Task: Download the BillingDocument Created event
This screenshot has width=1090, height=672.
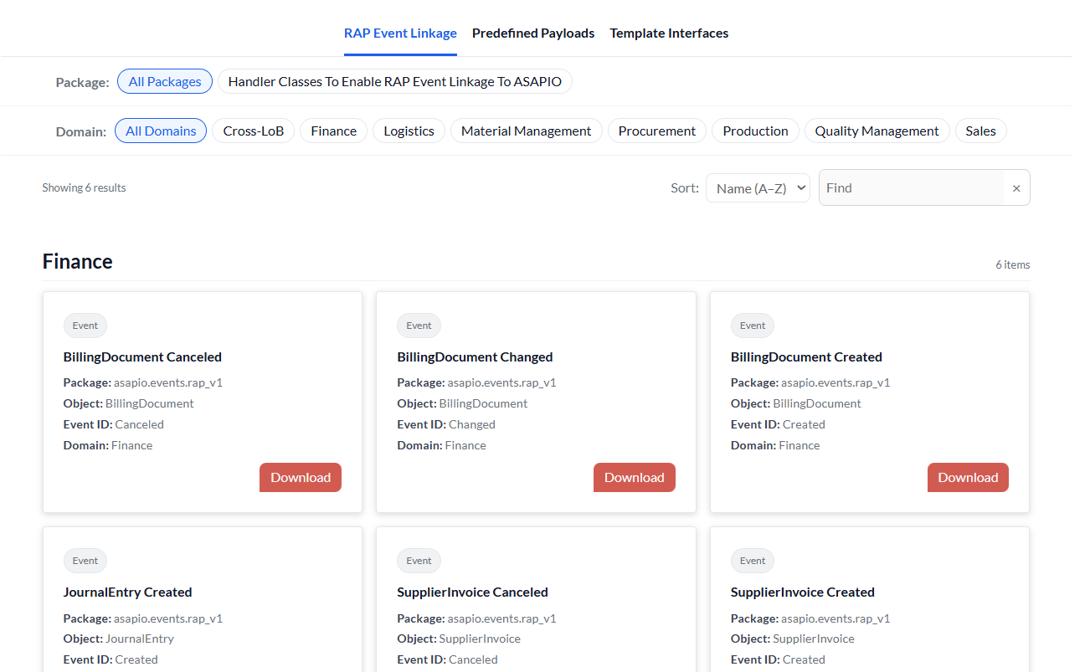Action: [968, 477]
